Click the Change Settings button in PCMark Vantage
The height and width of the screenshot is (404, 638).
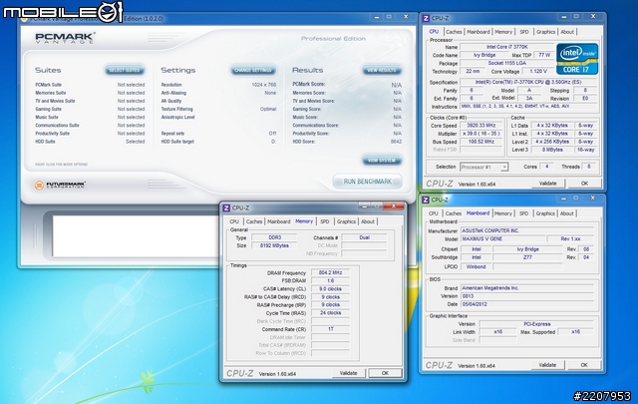click(x=253, y=71)
